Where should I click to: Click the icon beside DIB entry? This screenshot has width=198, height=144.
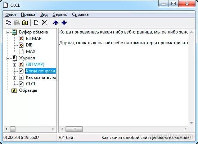[x=21, y=45]
